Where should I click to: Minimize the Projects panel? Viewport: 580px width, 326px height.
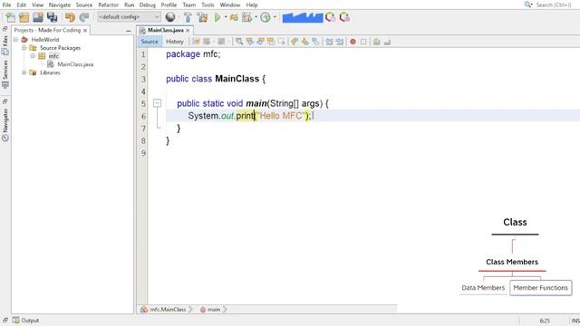[129, 31]
